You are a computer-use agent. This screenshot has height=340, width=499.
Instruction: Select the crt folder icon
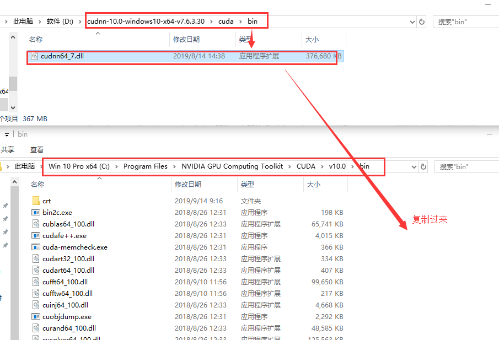pos(36,201)
